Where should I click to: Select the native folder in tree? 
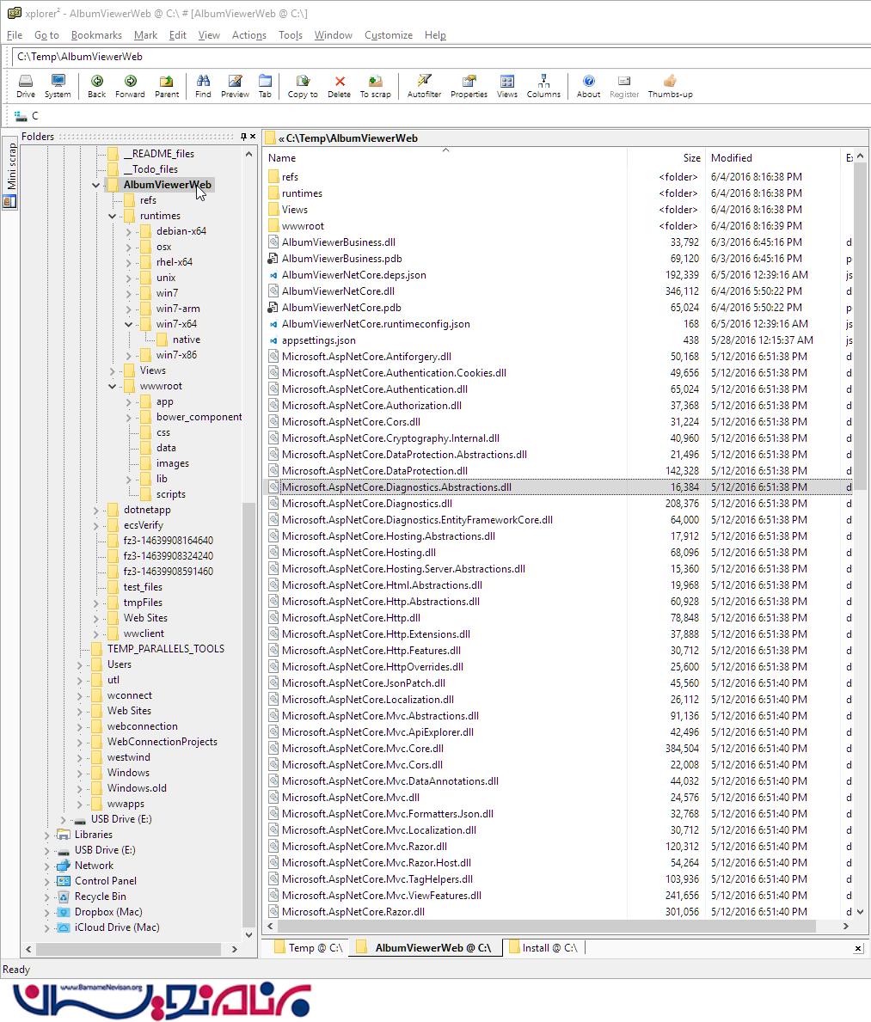tap(186, 340)
